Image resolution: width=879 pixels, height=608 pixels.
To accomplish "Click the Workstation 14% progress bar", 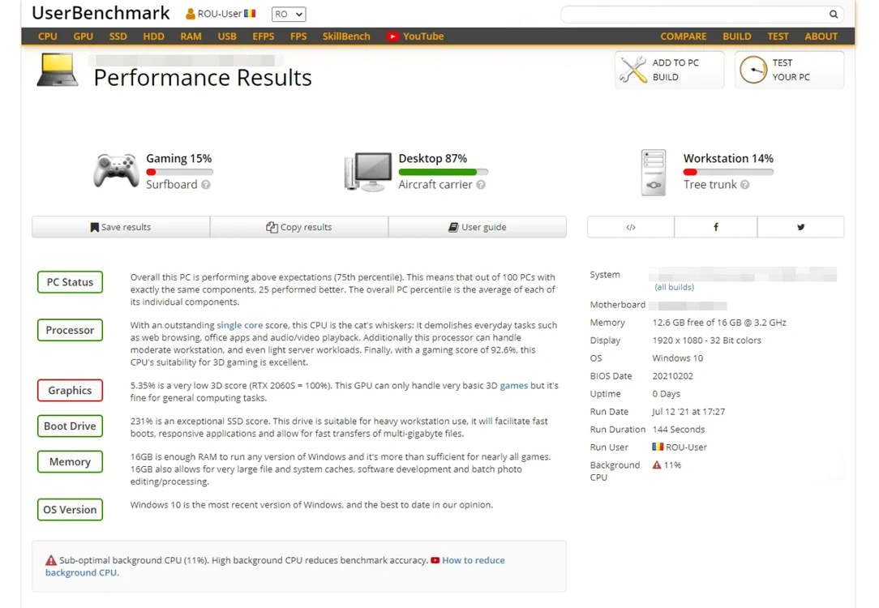I will click(x=728, y=172).
